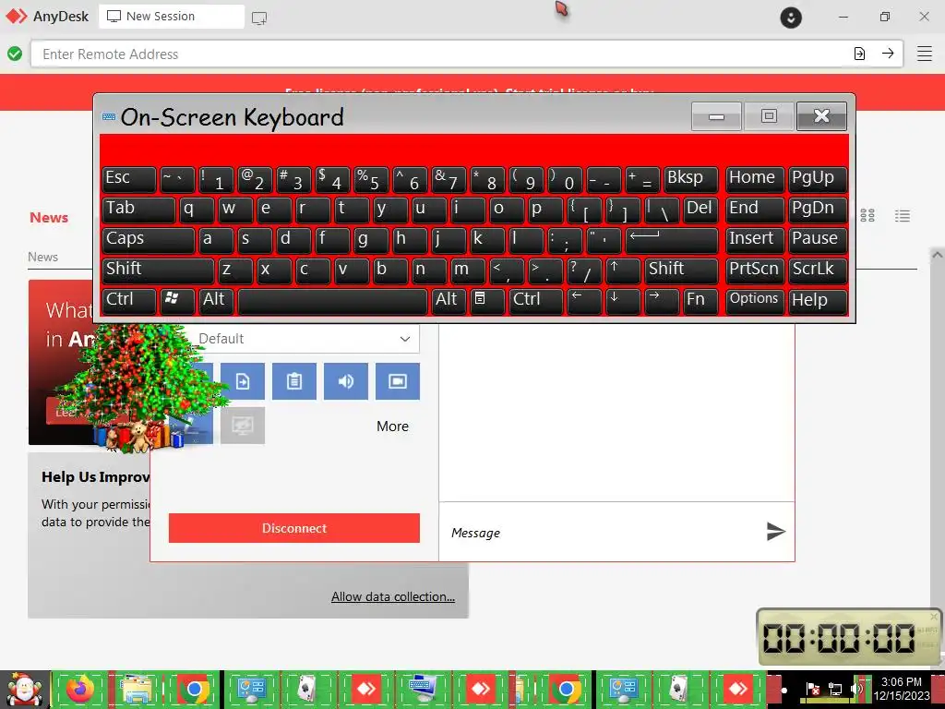This screenshot has width=945, height=709.
Task: Click the Enter arrow key on On-Screen Keyboard
Action: click(x=672, y=240)
